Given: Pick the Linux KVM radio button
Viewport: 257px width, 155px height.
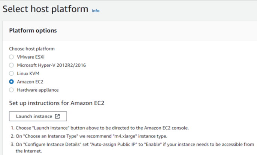Looking at the screenshot, I should click(12, 73).
